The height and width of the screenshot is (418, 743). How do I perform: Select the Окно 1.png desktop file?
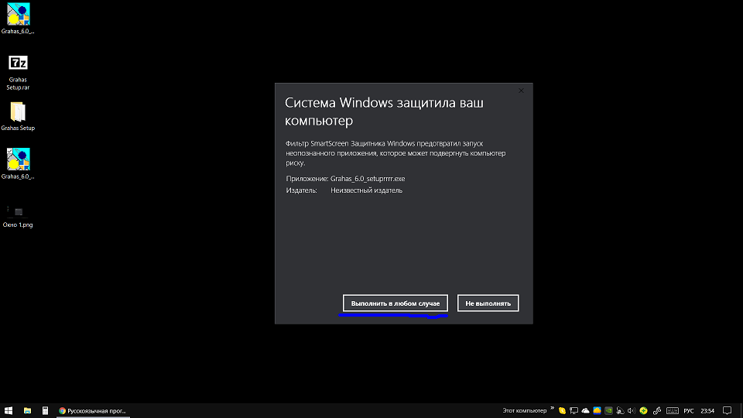[x=18, y=216]
